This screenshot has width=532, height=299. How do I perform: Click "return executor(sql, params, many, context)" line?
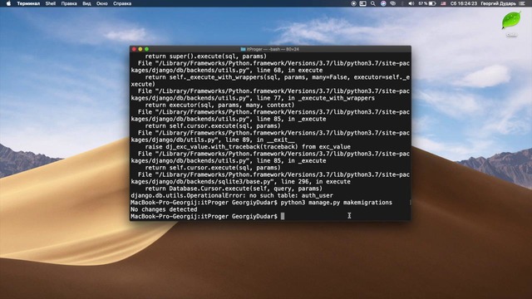219,105
